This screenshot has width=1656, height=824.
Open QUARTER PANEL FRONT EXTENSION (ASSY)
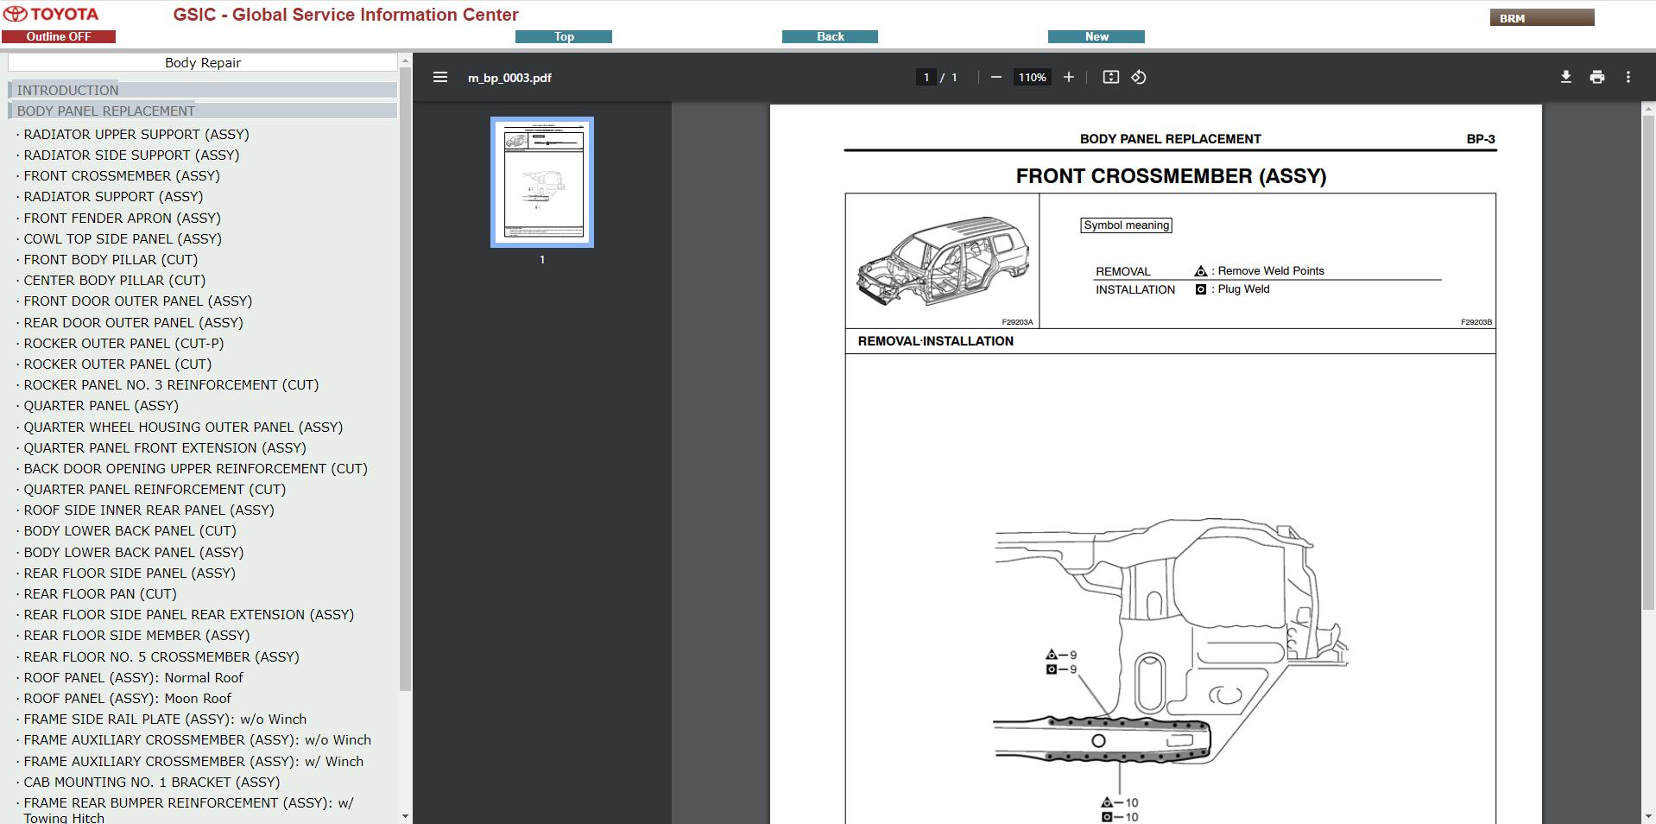click(165, 447)
